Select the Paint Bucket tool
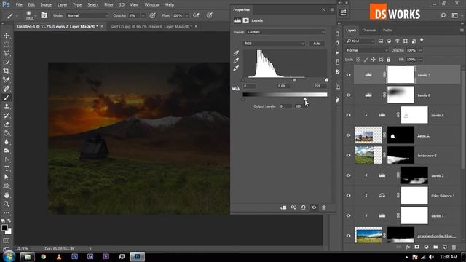The image size is (466, 262). [x=7, y=133]
